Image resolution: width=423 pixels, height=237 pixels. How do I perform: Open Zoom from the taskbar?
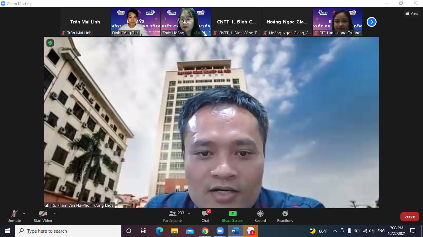click(220, 231)
